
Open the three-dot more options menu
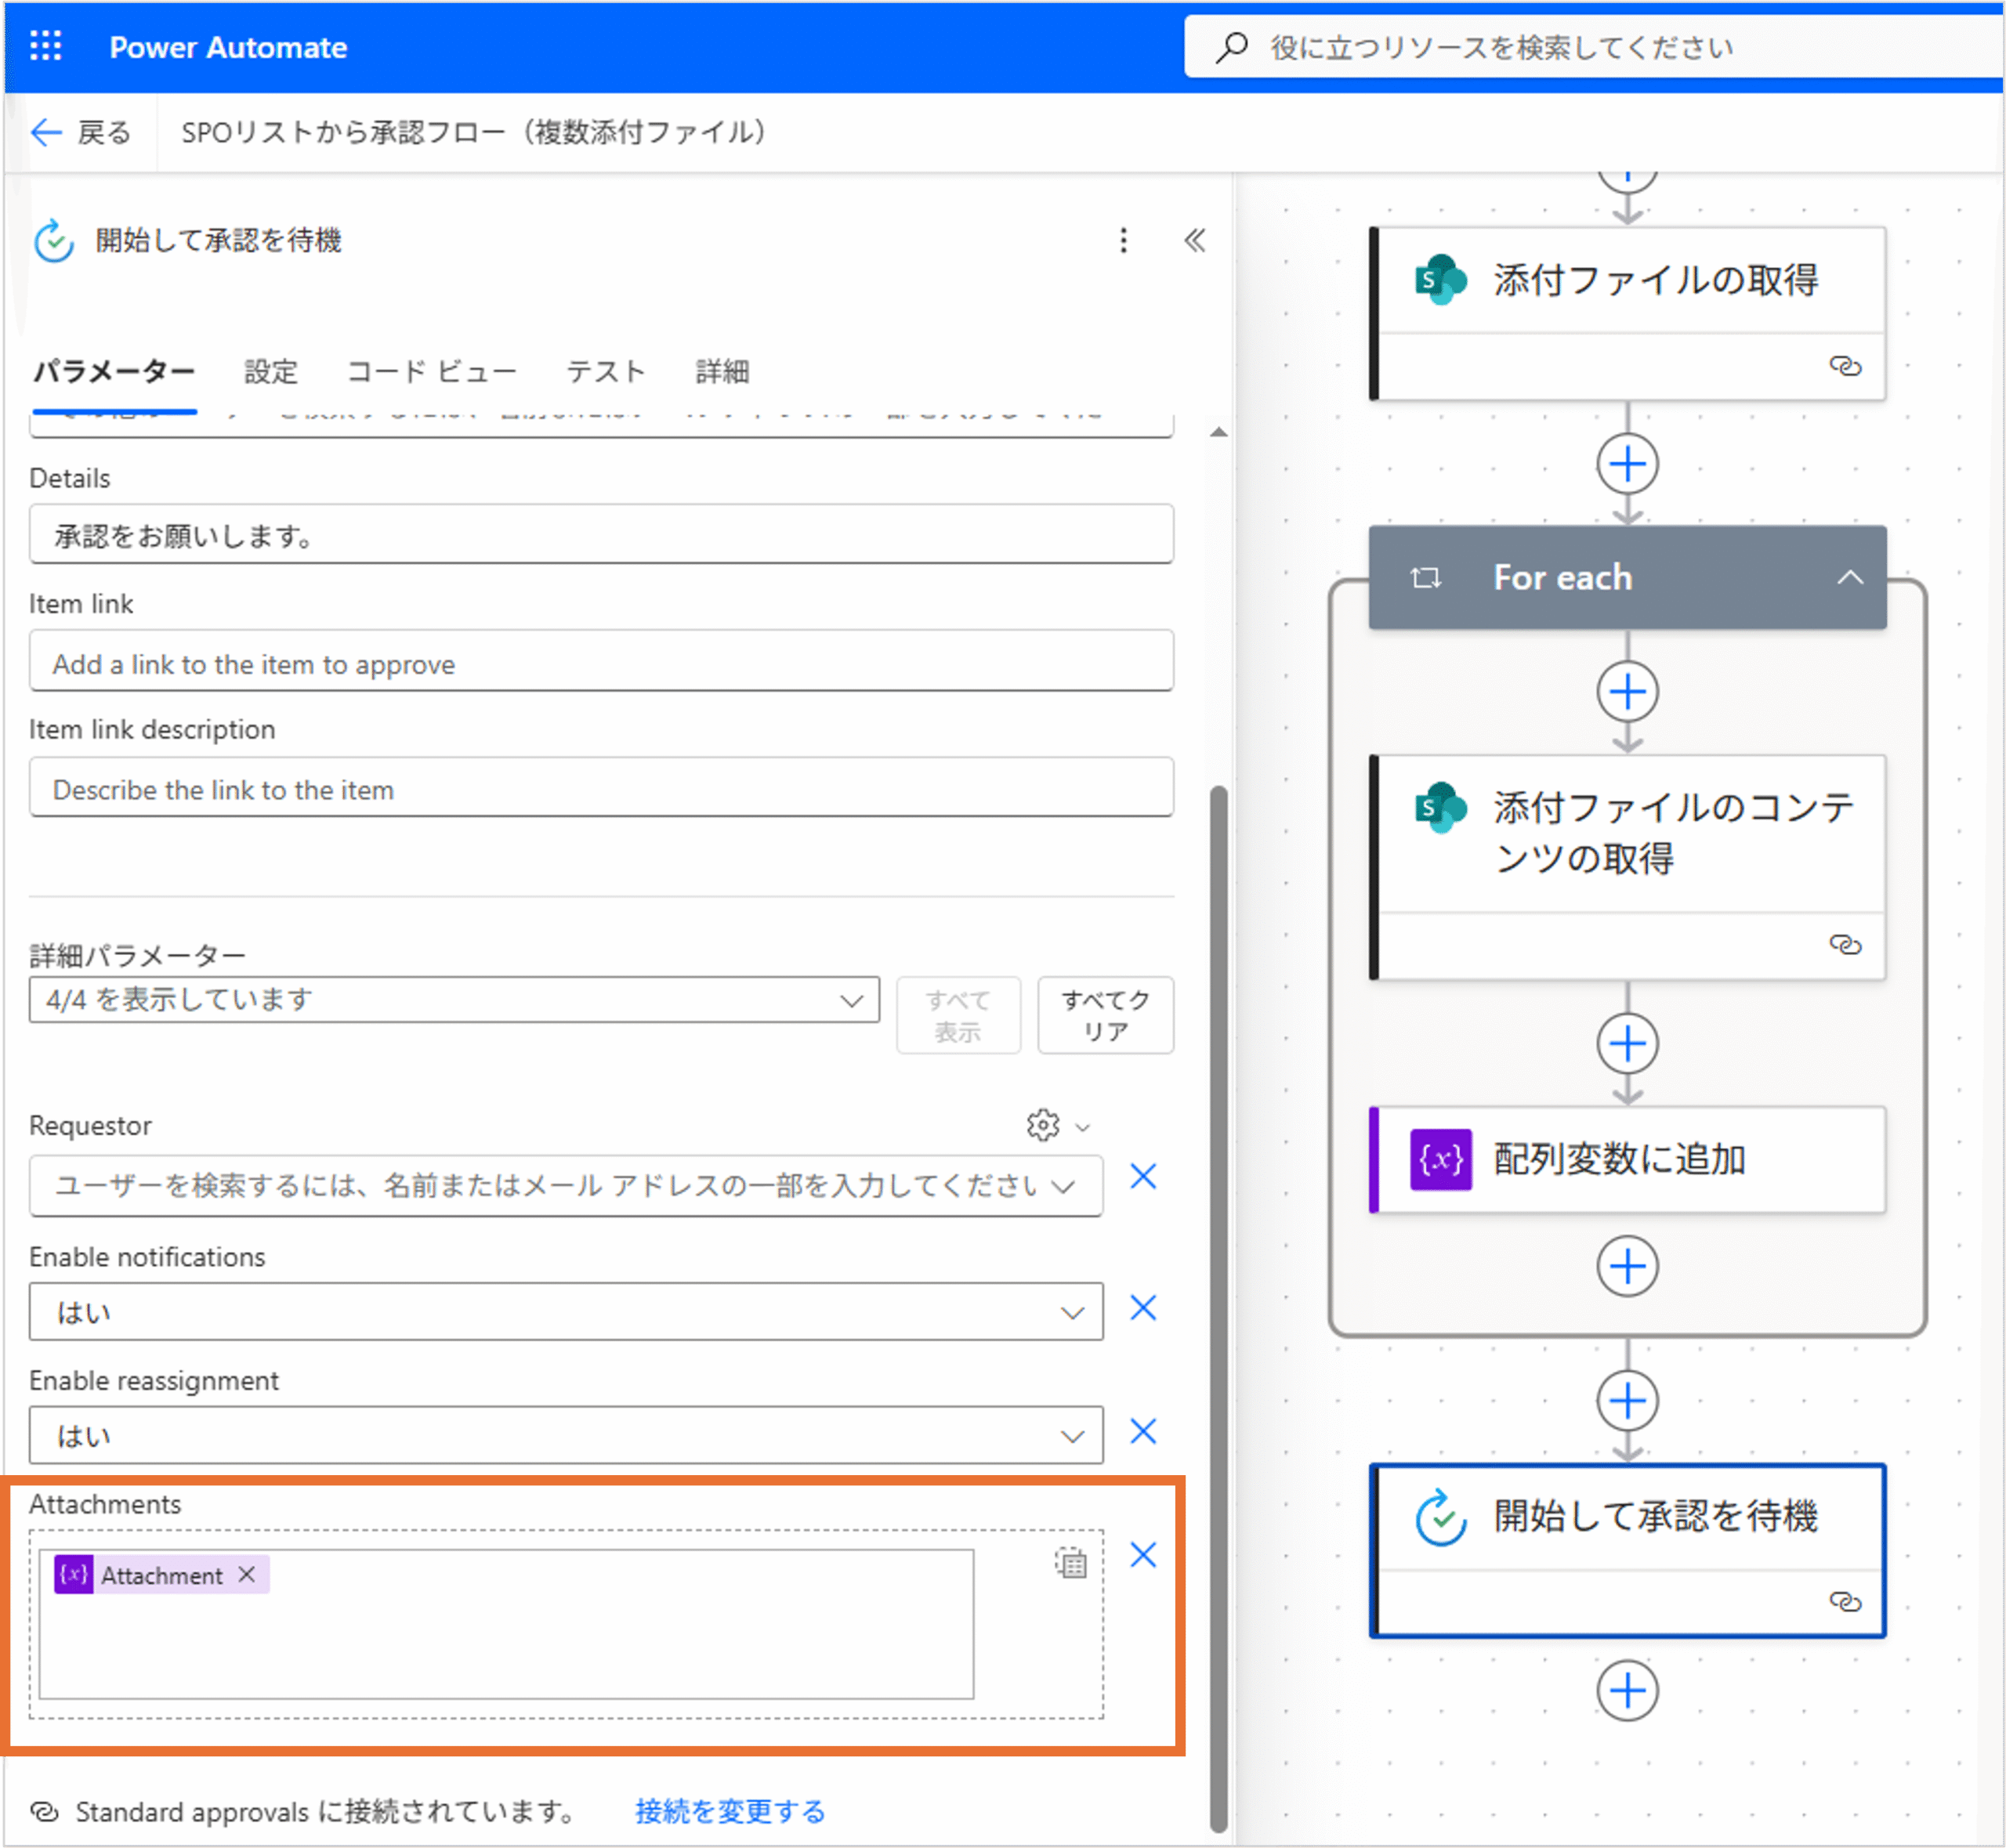pos(1123,240)
